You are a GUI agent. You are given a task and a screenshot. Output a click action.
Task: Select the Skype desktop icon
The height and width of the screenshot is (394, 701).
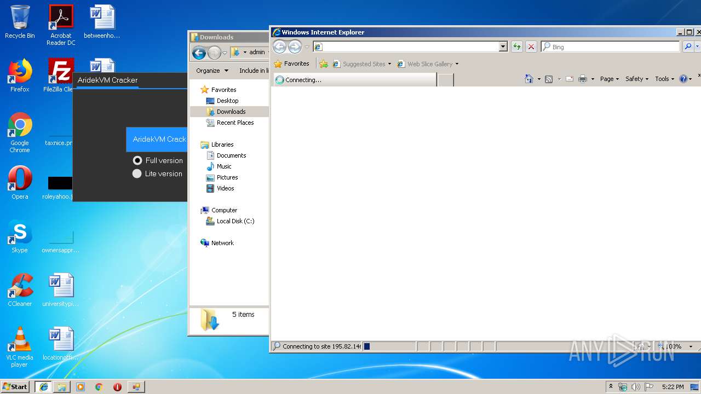pos(20,236)
